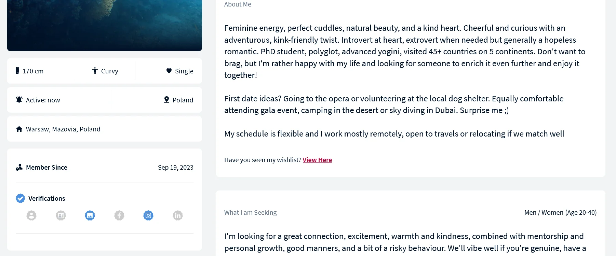Click the heart icon beside Single
The height and width of the screenshot is (256, 616).
[169, 71]
